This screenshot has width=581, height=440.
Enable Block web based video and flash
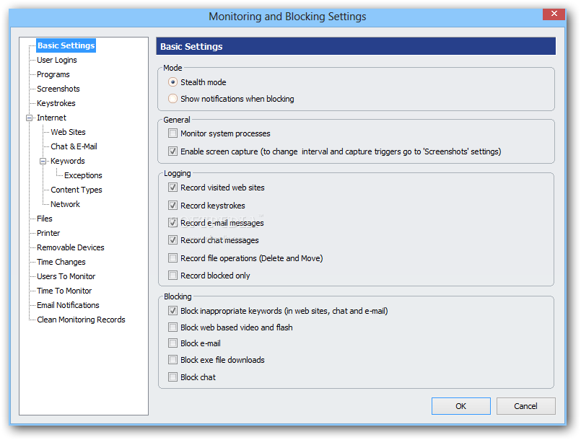tap(172, 327)
